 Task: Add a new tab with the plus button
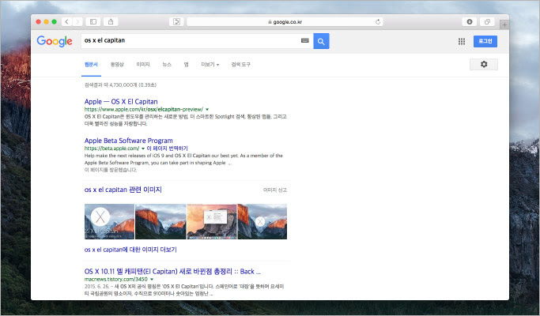tap(504, 24)
